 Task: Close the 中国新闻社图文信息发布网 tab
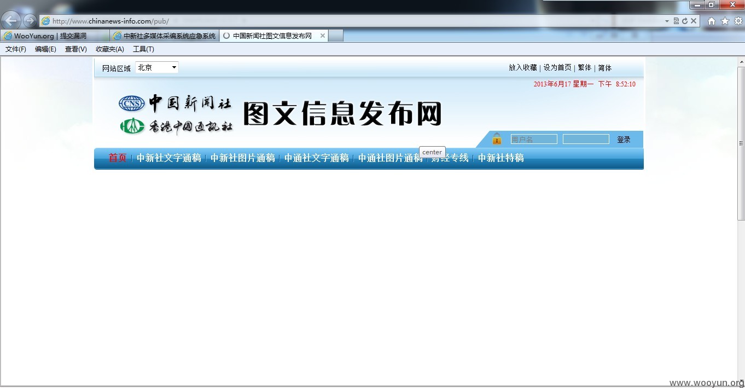(x=323, y=36)
